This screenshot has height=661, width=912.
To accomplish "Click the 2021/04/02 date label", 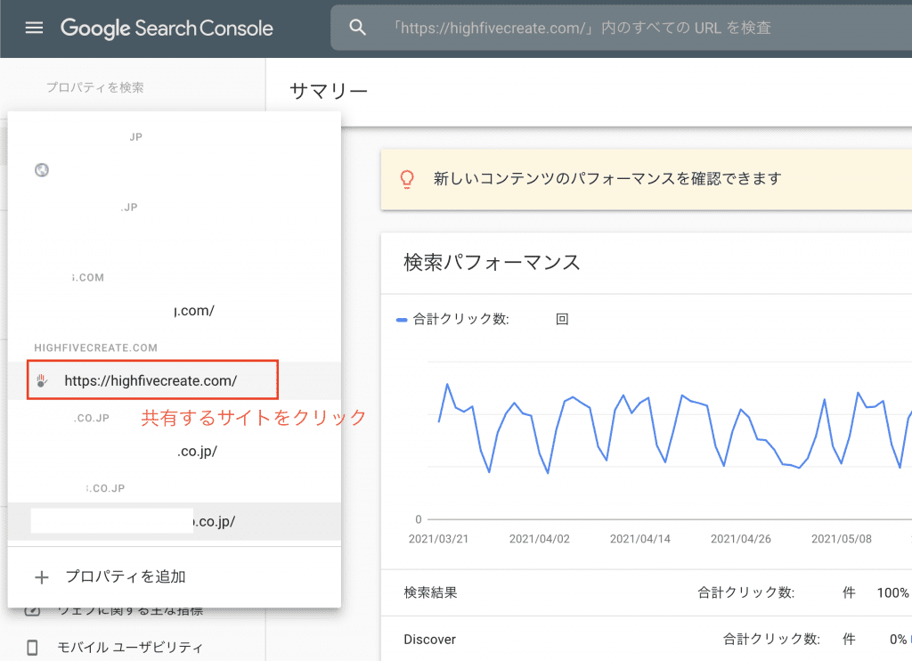I will point(539,539).
